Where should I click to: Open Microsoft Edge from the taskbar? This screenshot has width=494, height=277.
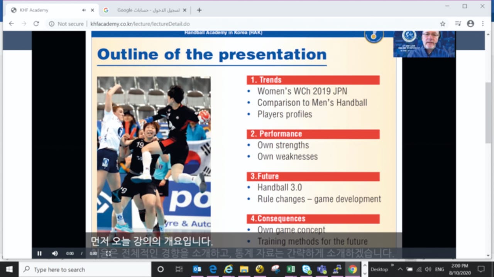click(213, 269)
